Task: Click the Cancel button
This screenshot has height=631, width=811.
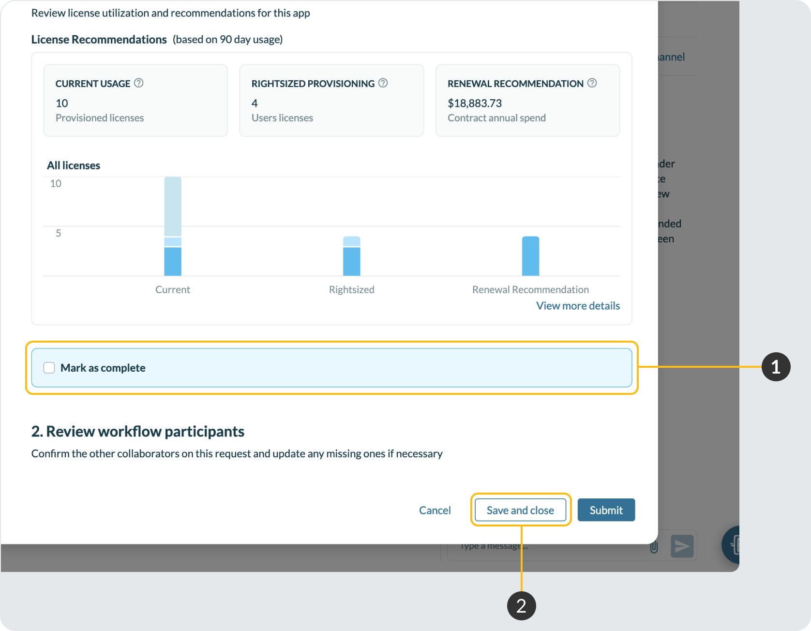Action: (435, 510)
